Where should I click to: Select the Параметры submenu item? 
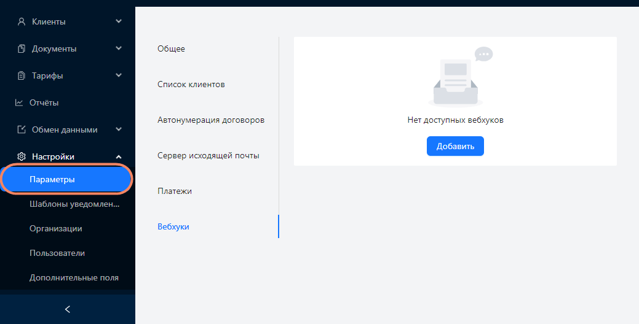(x=67, y=179)
